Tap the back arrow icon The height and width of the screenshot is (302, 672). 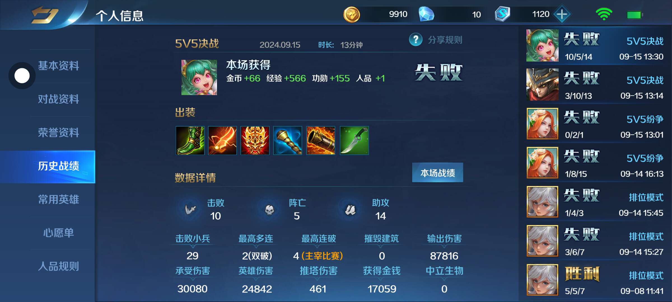pos(45,15)
